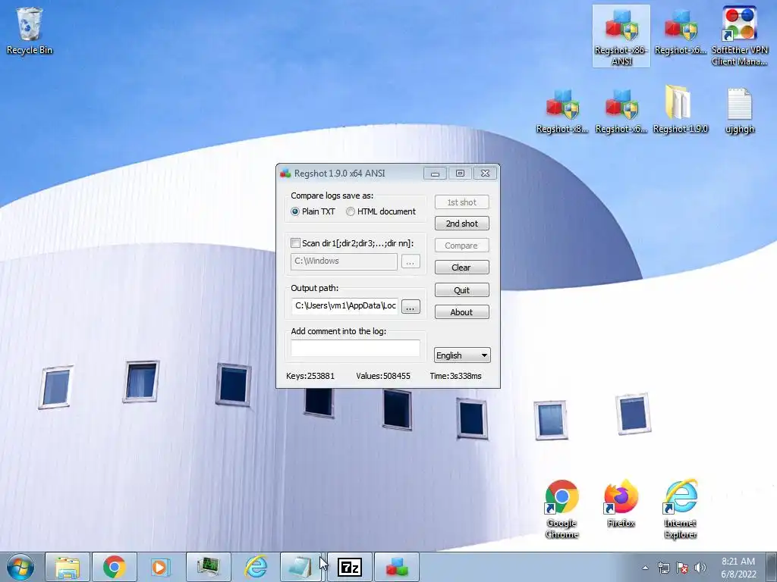Click the Show desktop strip

[x=772, y=567]
